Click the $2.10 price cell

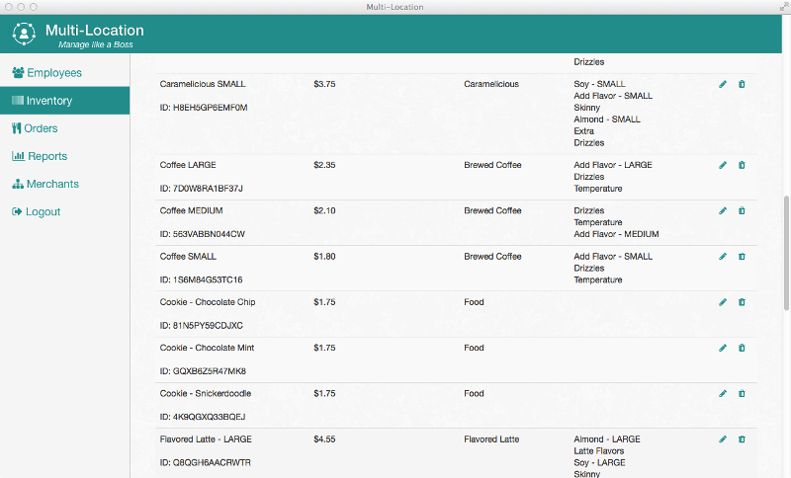pos(324,210)
